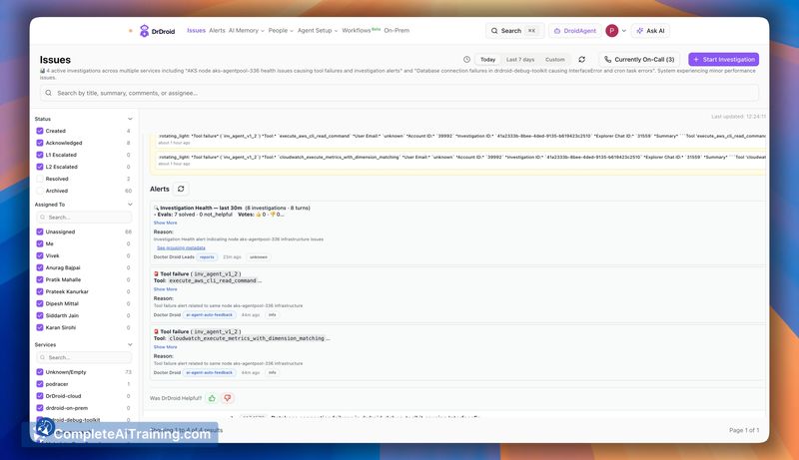799x460 pixels.
Task: Check the Resolved status checkbox
Action: [40, 179]
